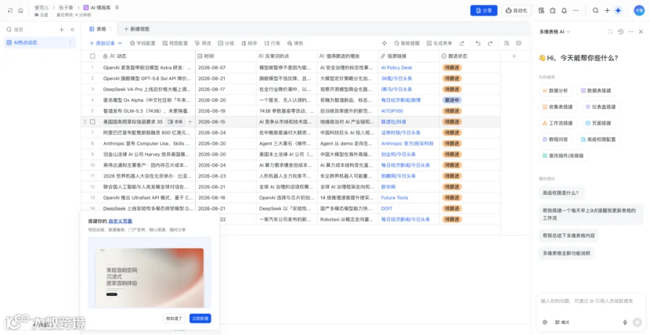
Task: Click the microphone voice input icon
Action: (x=625, y=322)
